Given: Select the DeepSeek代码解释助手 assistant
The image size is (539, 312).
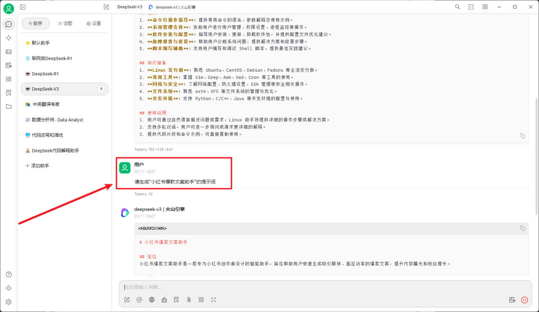Looking at the screenshot, I should tap(64, 151).
